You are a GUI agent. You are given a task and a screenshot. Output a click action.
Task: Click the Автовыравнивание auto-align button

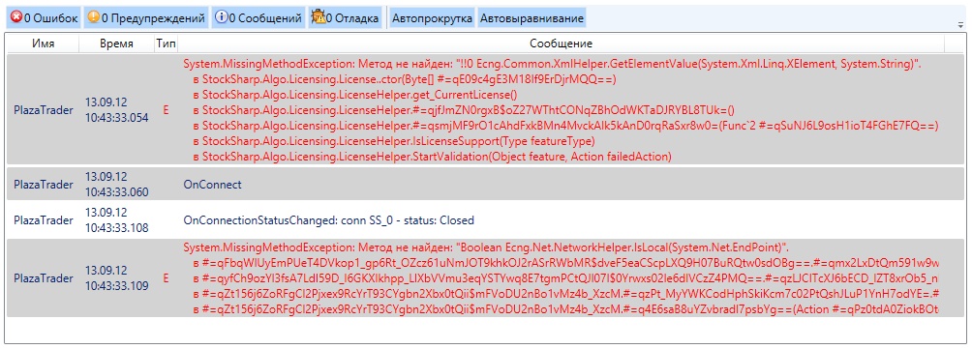532,18
